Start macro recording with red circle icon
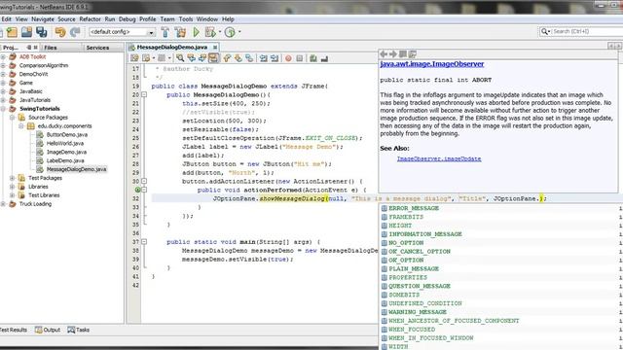623x350 pixels. (288, 58)
